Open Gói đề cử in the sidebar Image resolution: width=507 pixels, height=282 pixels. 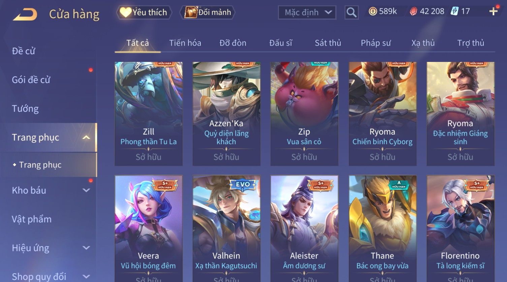(31, 80)
